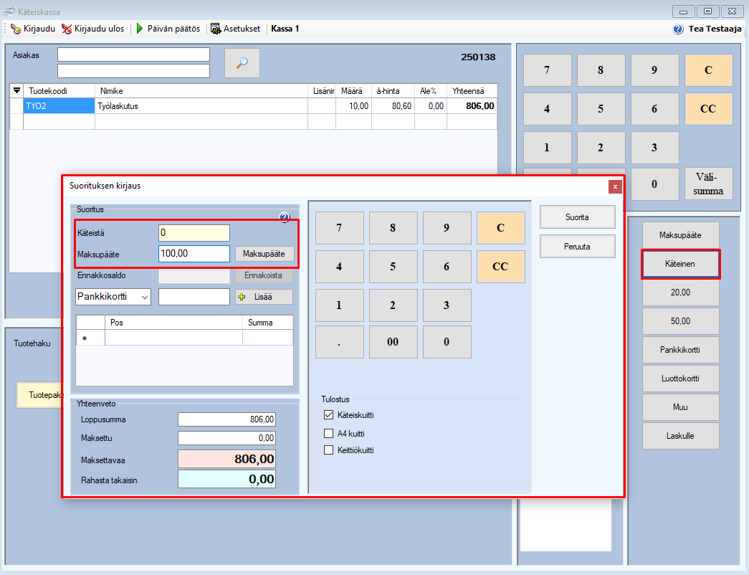Image resolution: width=749 pixels, height=575 pixels.
Task: Enable the Keittiökuitti checkbox
Action: (x=329, y=450)
